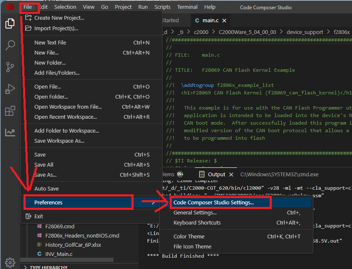Switch to the cmd.exe terminal tab
352x269 pixels.
279,175
